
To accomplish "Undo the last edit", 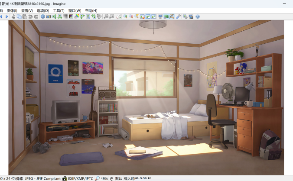I will [30, 16].
